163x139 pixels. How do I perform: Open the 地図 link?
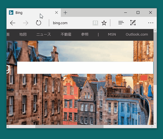(23, 34)
